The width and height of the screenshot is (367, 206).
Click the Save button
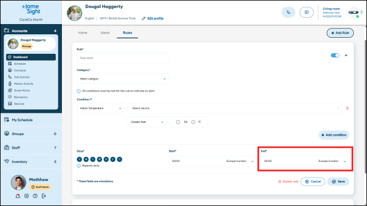pyautogui.click(x=338, y=181)
